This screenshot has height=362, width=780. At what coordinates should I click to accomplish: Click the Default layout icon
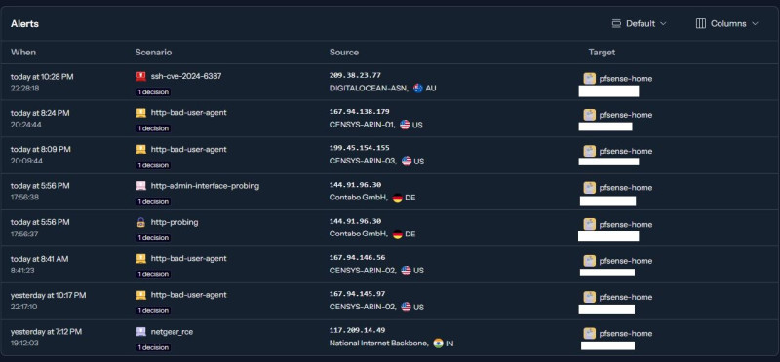point(616,23)
